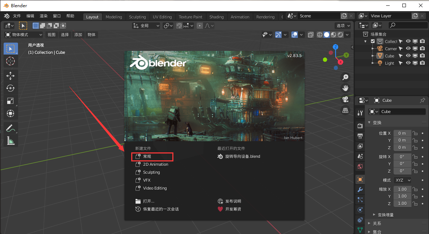Click red X axis on navigation gizmo

click(x=340, y=62)
